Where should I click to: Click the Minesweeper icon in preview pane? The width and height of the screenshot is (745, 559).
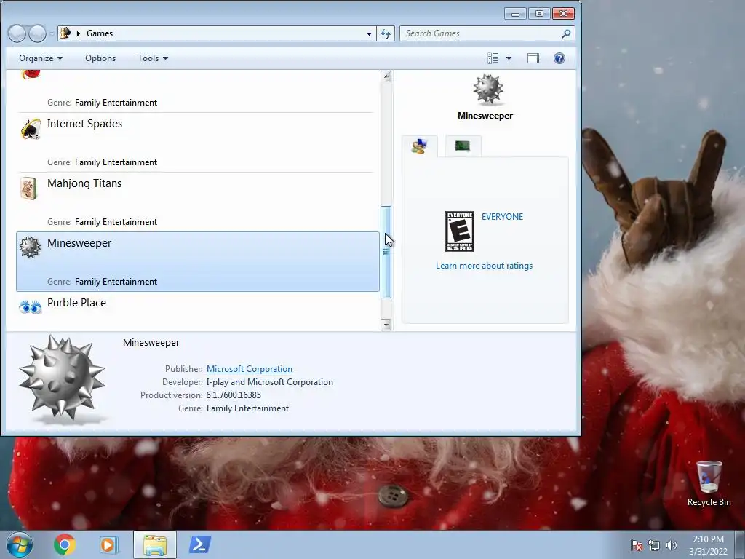488,89
